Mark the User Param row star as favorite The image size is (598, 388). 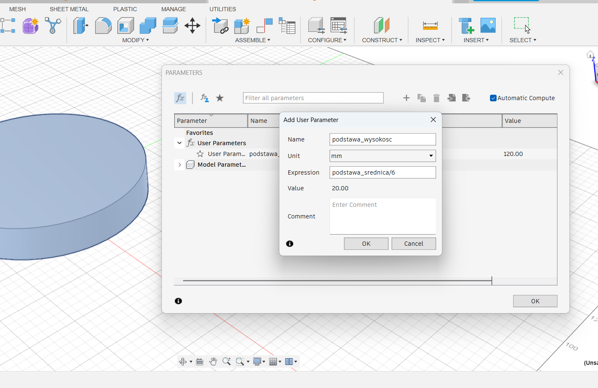(x=200, y=154)
